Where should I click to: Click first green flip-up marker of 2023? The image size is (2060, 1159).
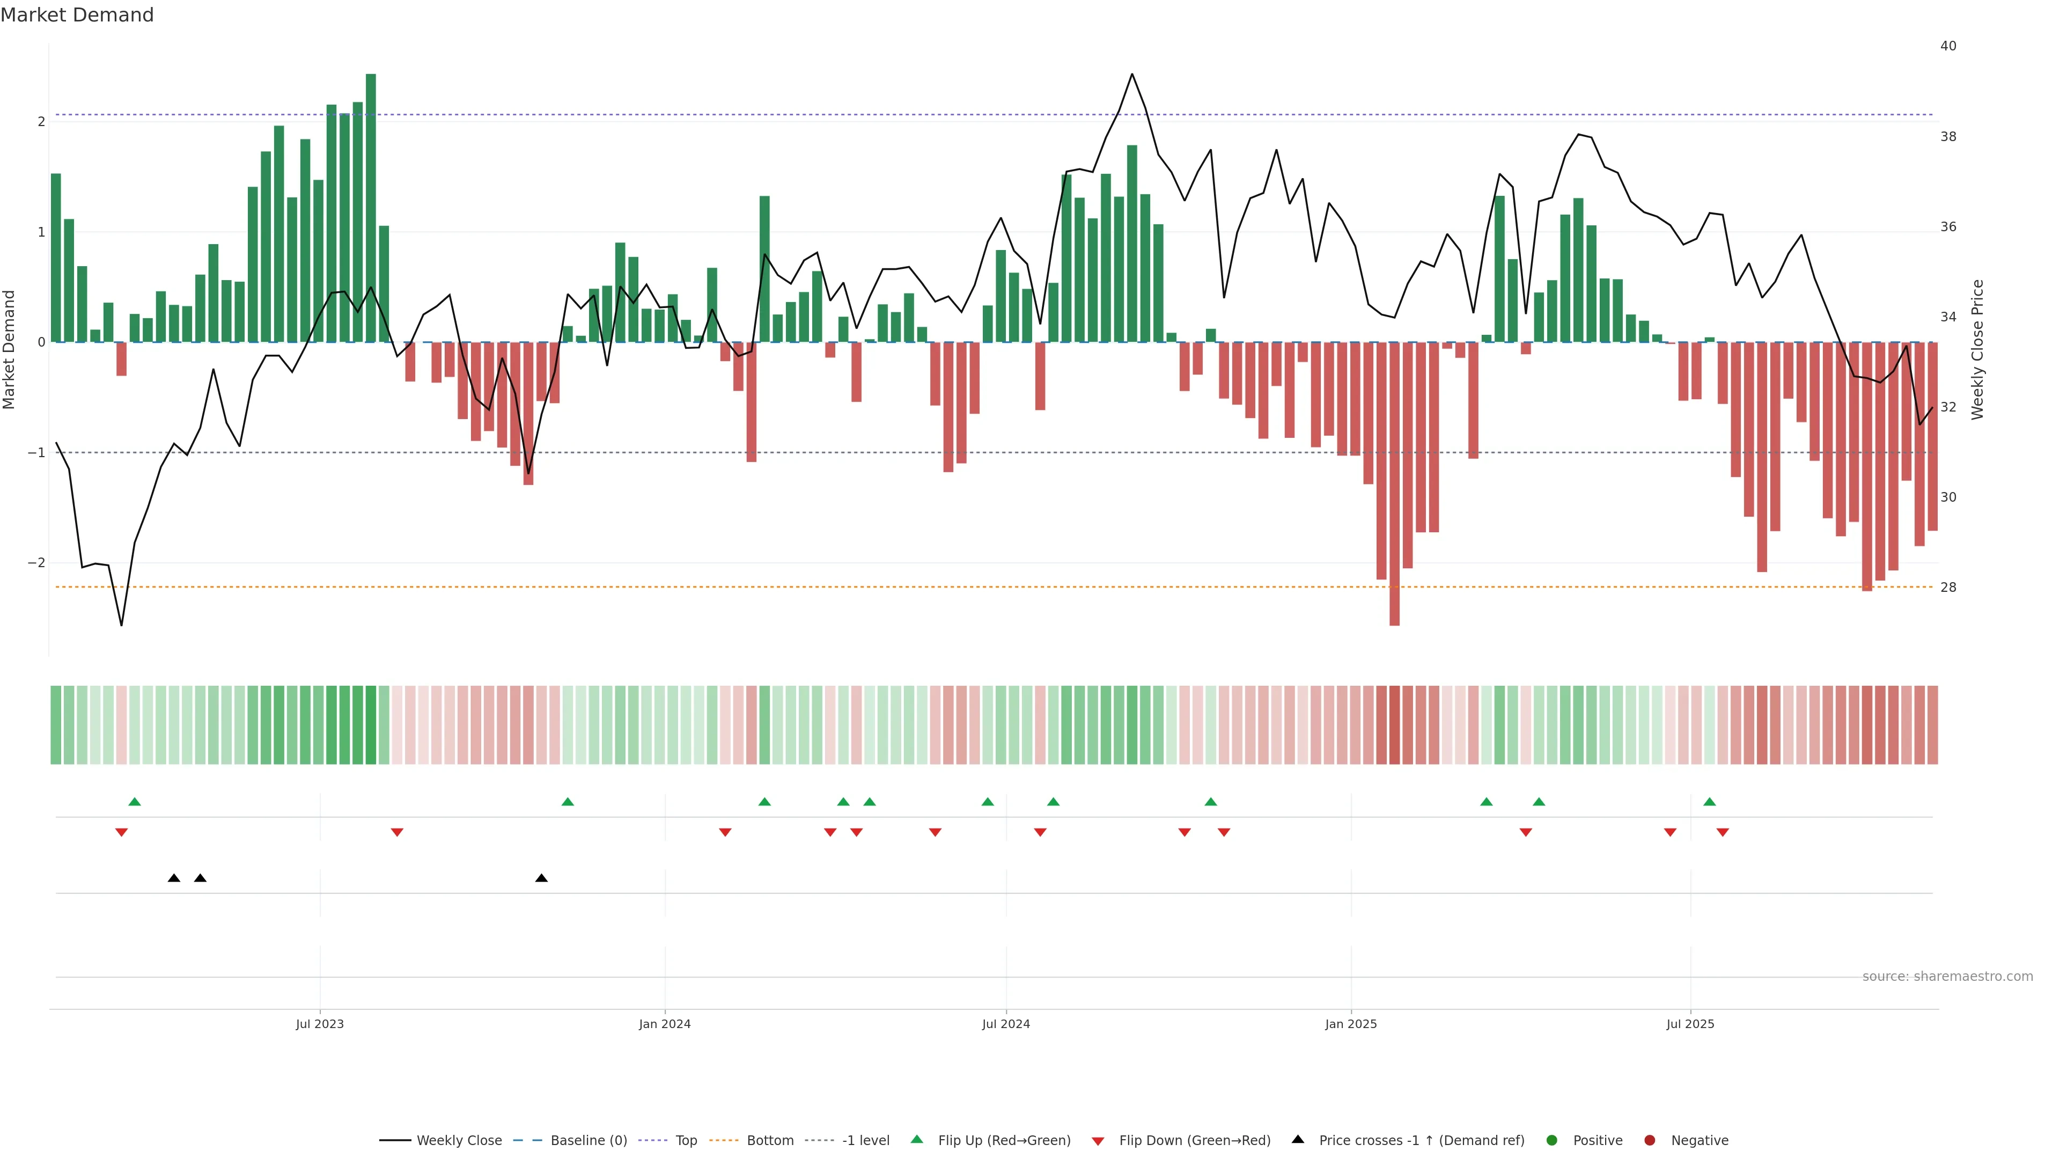click(134, 802)
